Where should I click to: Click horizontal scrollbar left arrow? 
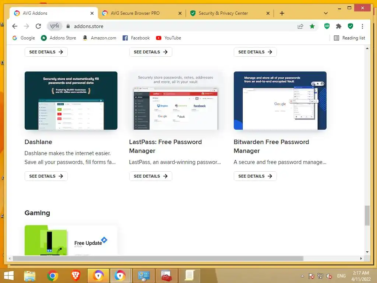[x=10, y=258]
